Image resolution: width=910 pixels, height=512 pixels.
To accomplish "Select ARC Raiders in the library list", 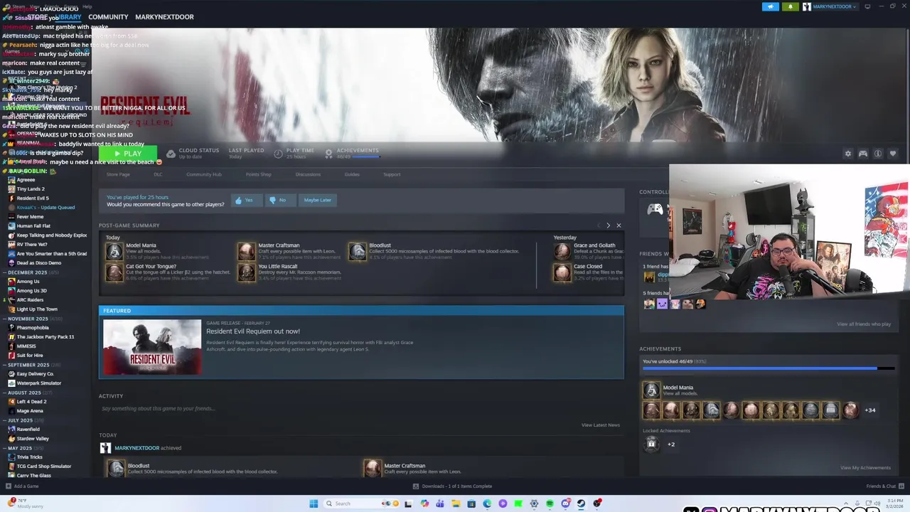I will click(x=30, y=300).
